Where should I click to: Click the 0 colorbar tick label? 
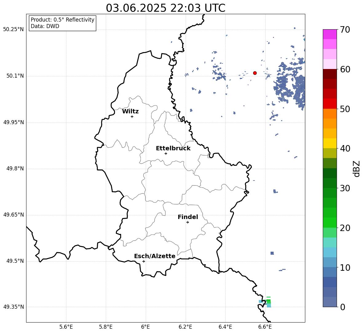[x=342, y=307]
